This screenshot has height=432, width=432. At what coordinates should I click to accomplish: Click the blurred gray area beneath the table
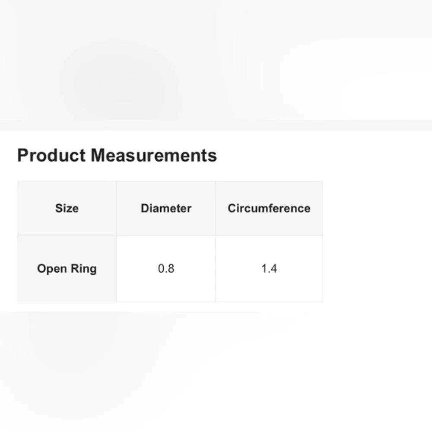point(216,372)
